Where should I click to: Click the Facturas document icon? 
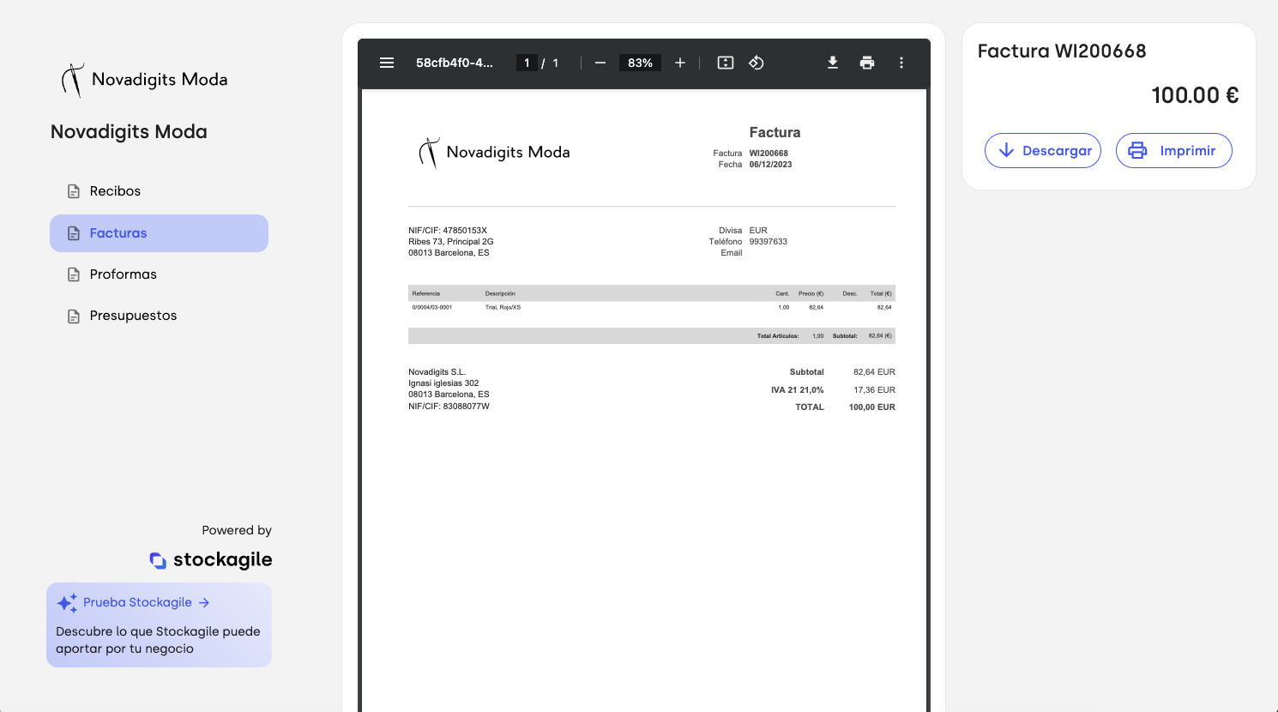coord(74,233)
